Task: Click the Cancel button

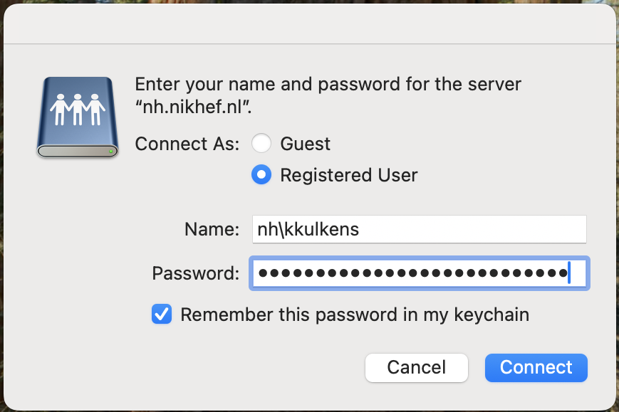Action: pyautogui.click(x=417, y=367)
